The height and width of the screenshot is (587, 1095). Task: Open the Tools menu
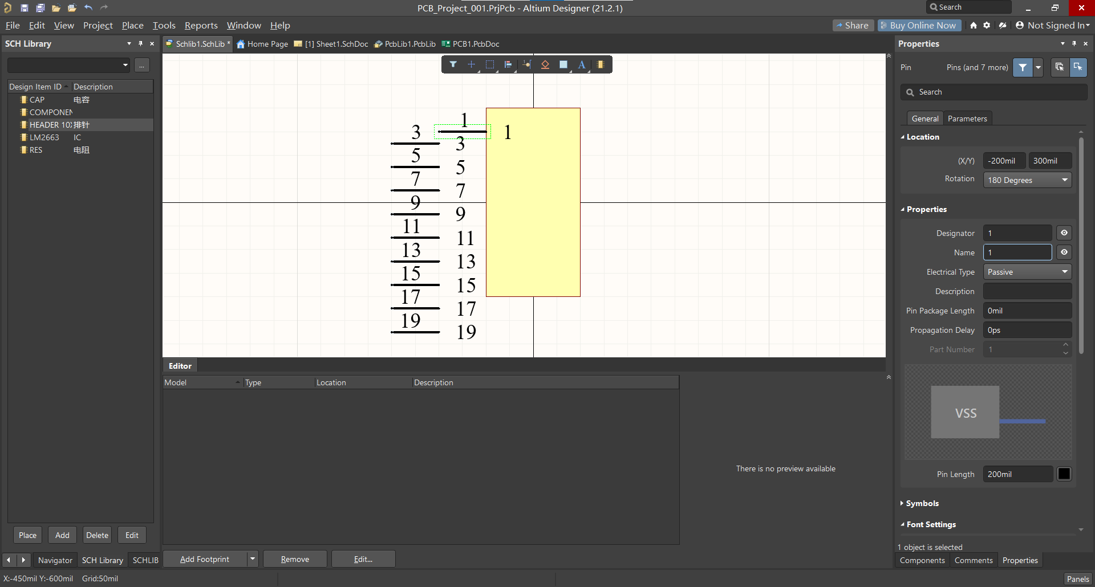(164, 25)
